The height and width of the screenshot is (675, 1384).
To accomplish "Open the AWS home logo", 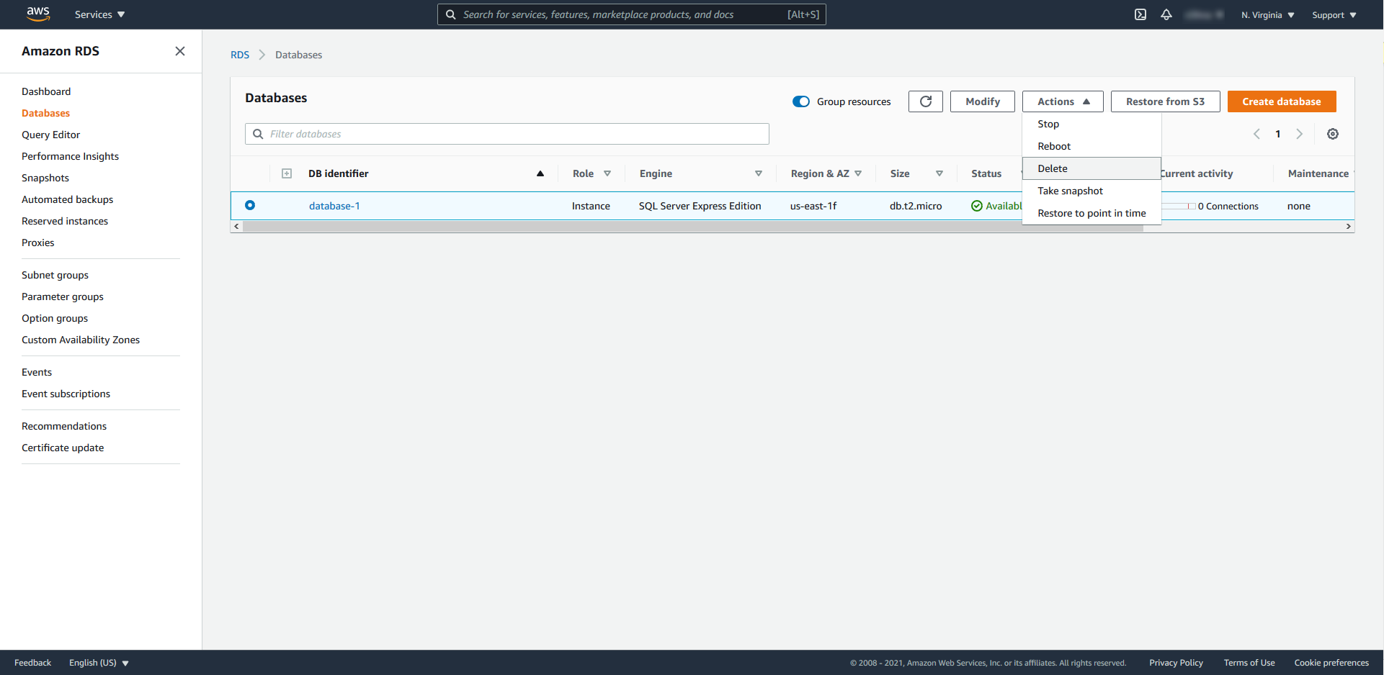I will pos(38,14).
